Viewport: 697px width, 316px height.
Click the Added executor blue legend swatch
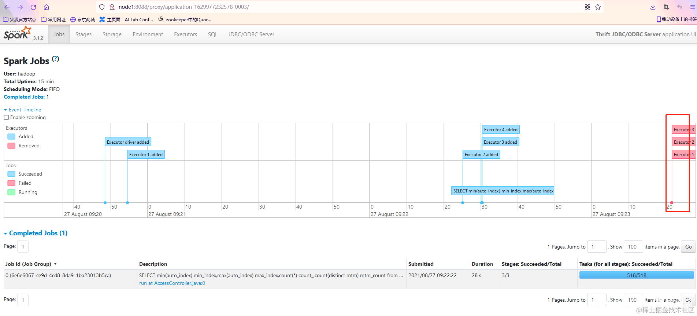click(11, 136)
